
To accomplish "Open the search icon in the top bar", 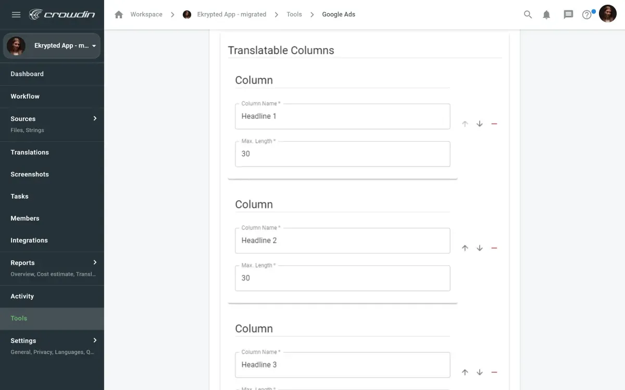I will coord(528,14).
